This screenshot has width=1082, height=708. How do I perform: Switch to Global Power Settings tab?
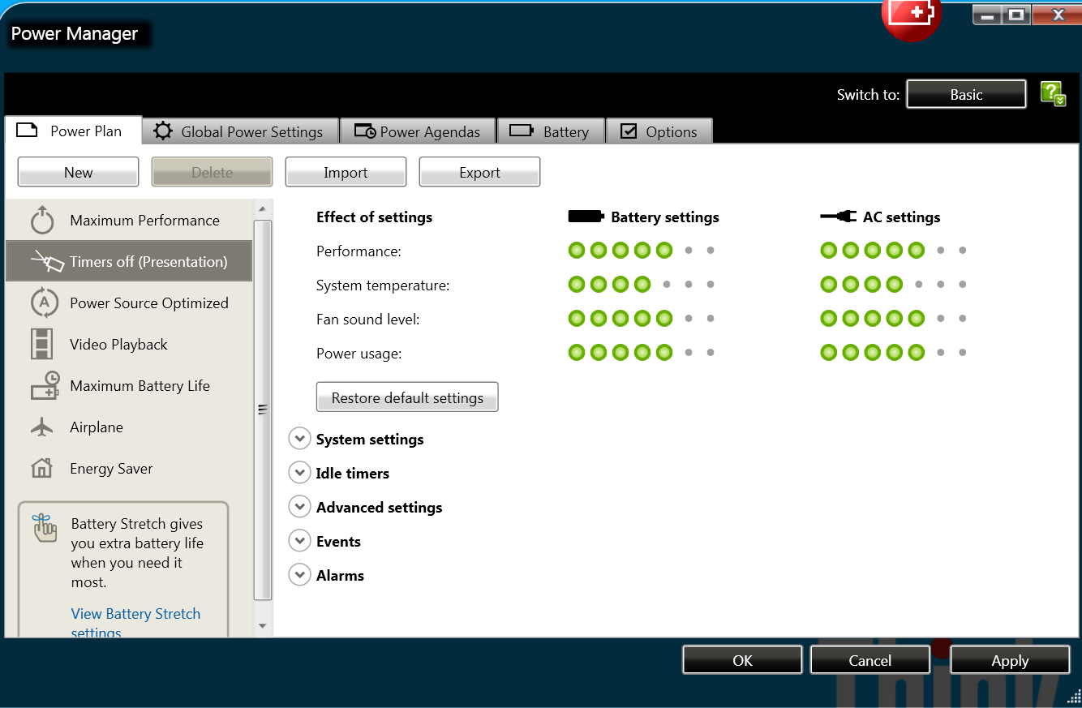(240, 131)
